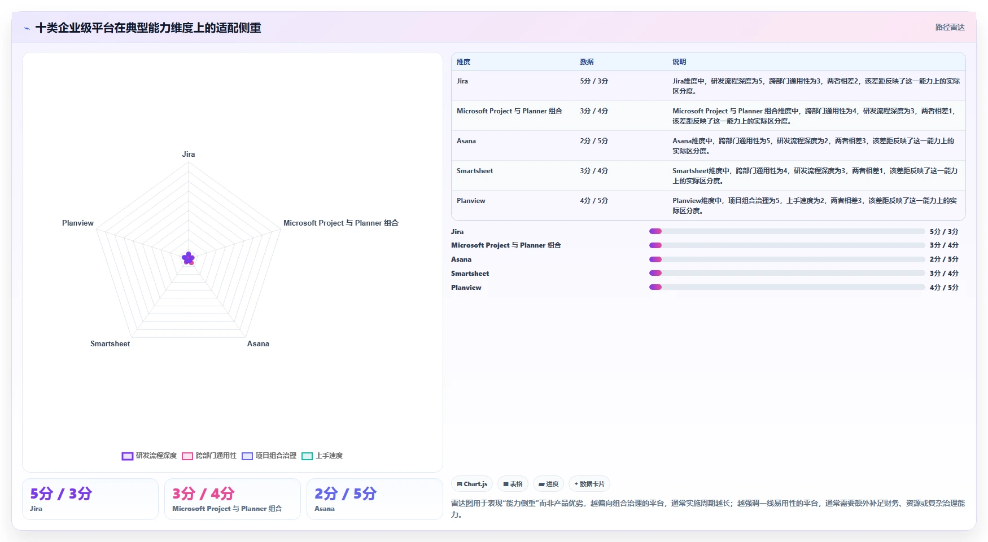
Task: Click the Microsoft Project 与 Planner 组合 progress list label
Action: click(506, 245)
